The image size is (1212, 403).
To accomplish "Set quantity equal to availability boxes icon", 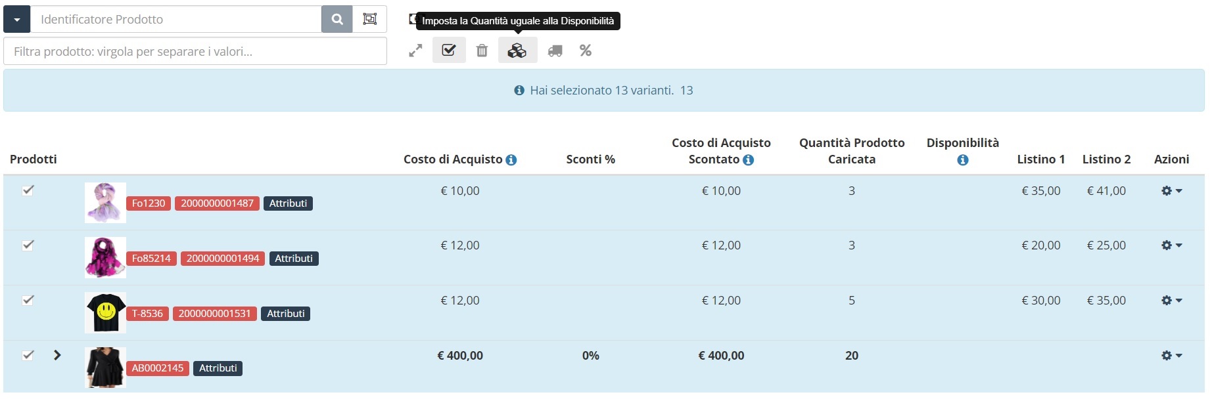I will coord(517,50).
